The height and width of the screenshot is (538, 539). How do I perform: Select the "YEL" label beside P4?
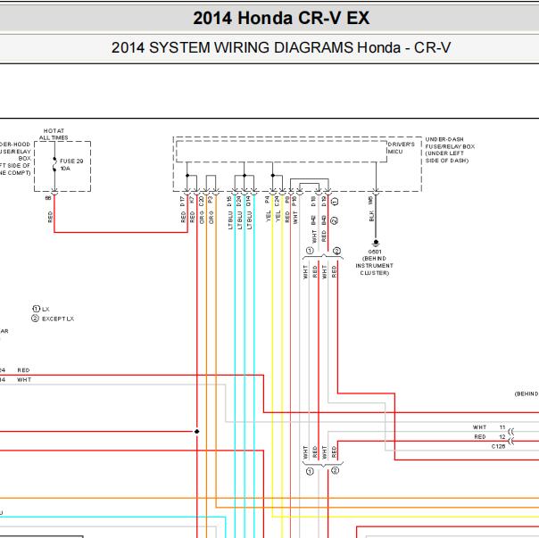tap(269, 216)
